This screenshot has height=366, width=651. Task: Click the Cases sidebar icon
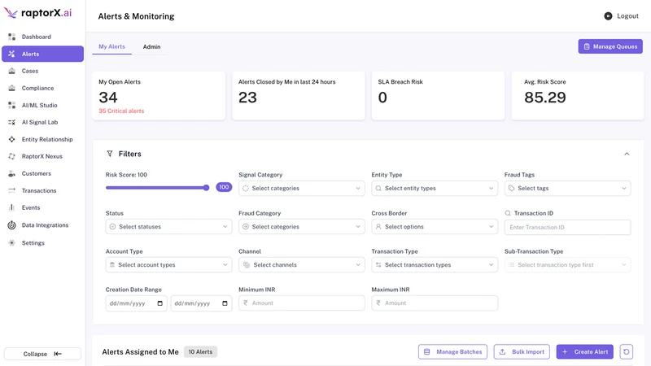click(x=11, y=71)
